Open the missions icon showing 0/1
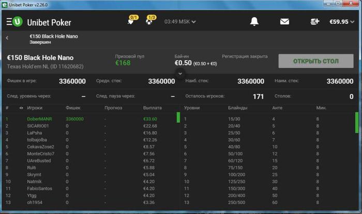The height and width of the screenshot is (214, 362). click(132, 20)
